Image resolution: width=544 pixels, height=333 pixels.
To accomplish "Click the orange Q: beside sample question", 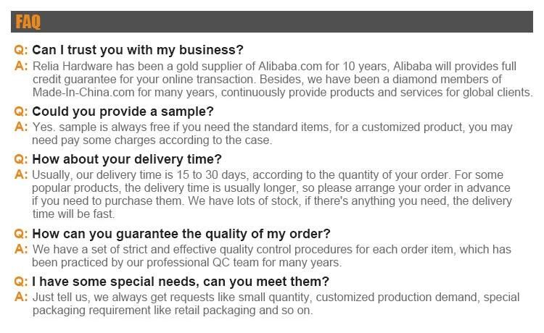I will click(x=21, y=111).
